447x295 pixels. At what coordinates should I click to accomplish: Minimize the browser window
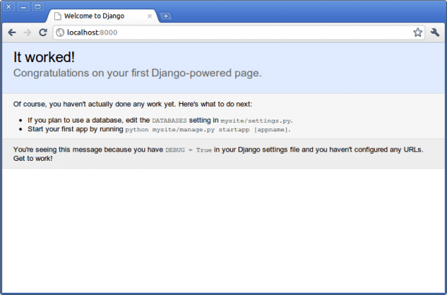(x=24, y=6)
